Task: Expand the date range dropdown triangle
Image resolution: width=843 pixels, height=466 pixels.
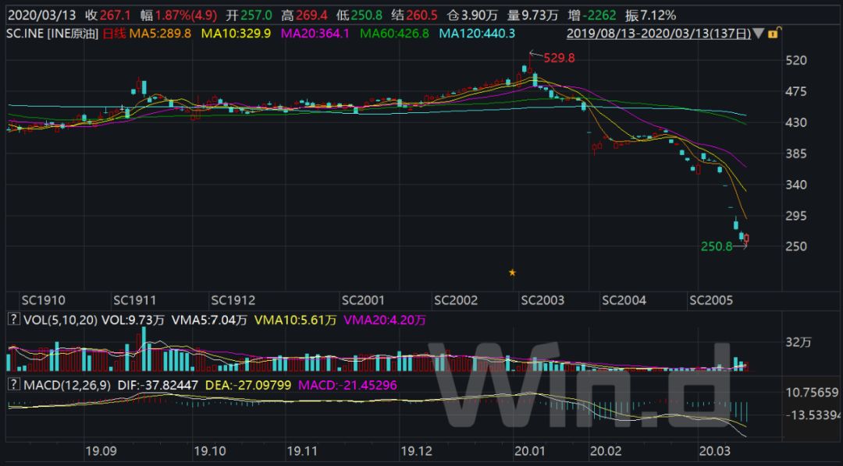Action: tap(758, 34)
